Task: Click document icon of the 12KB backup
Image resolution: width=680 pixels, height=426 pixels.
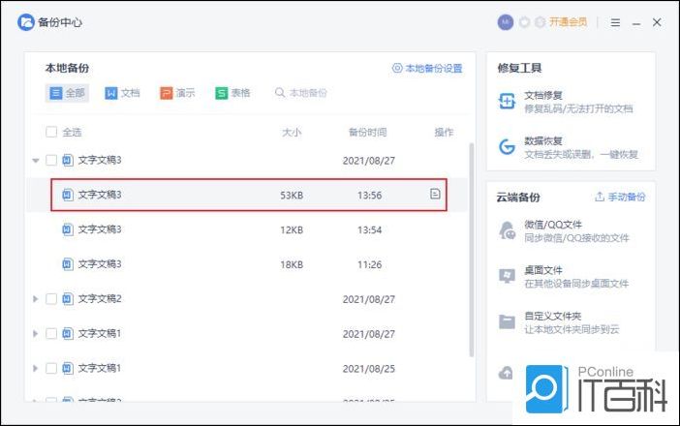Action: pyautogui.click(x=68, y=229)
